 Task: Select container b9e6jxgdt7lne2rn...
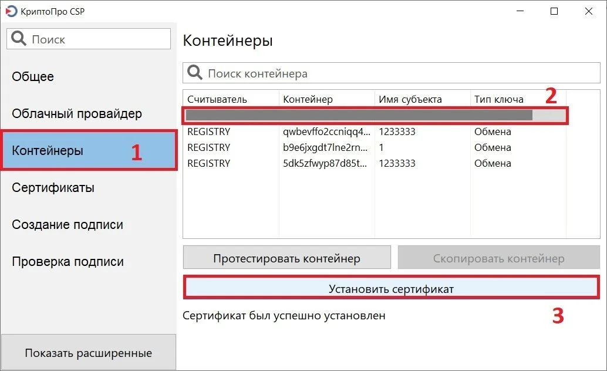325,147
